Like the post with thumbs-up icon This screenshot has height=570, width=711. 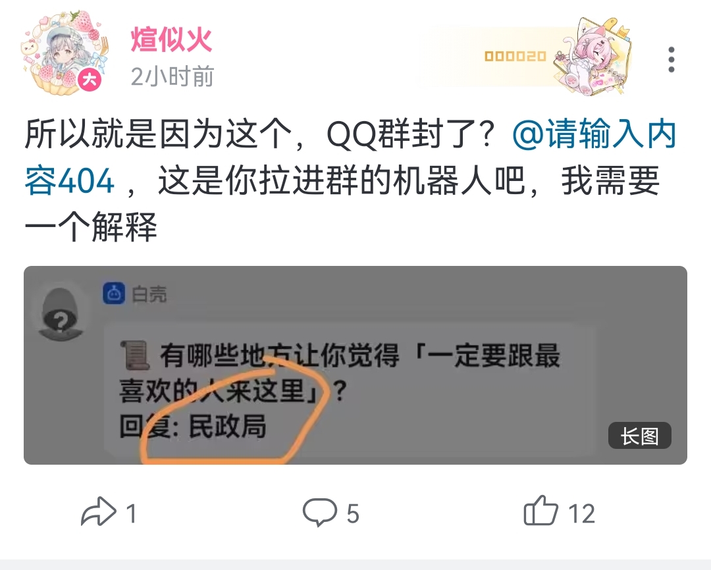[x=540, y=511]
